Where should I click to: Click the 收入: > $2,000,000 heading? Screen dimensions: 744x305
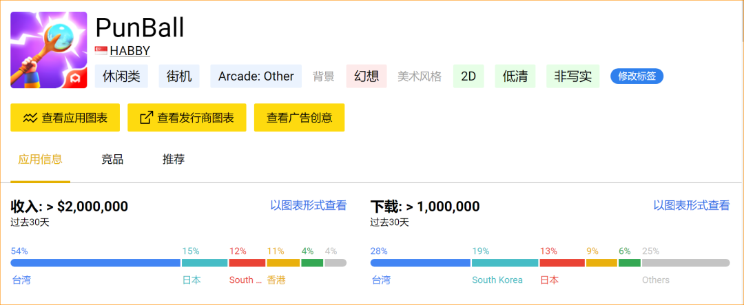[70, 207]
